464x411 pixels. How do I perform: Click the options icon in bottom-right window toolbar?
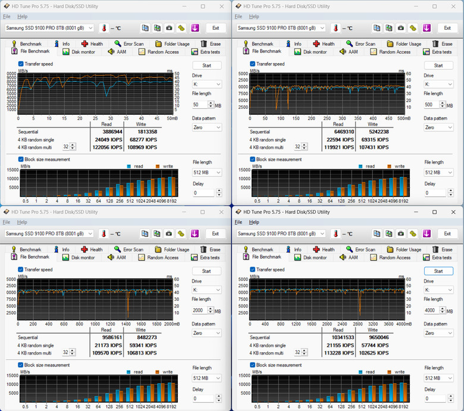point(413,234)
